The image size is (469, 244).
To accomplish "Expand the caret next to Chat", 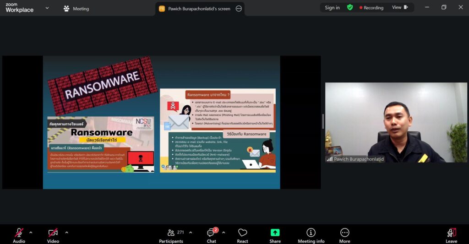I will pos(224,233).
